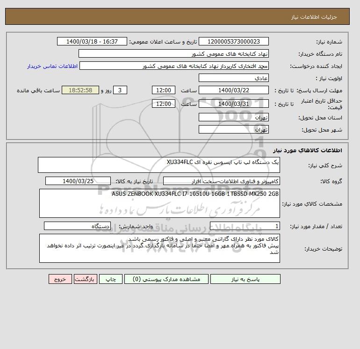Click the header جزئیات اطلاعات نیاز

point(314,17)
